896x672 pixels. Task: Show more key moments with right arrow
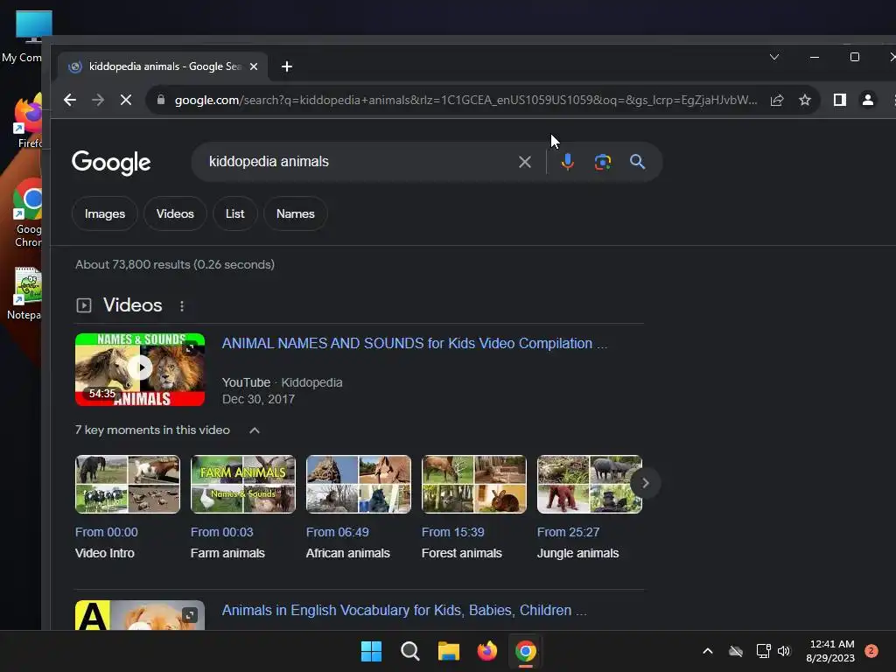point(645,483)
